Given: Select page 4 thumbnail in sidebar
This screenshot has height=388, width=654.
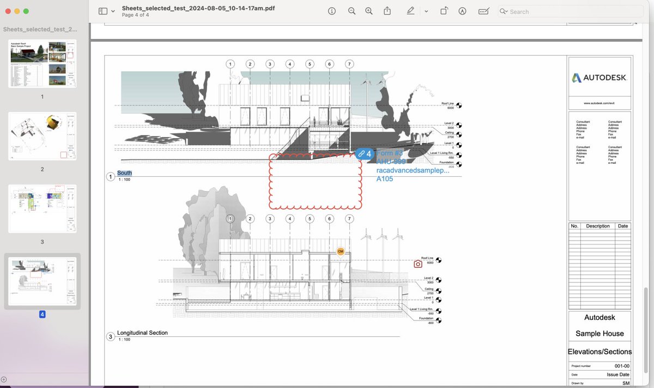Looking at the screenshot, I should click(43, 281).
